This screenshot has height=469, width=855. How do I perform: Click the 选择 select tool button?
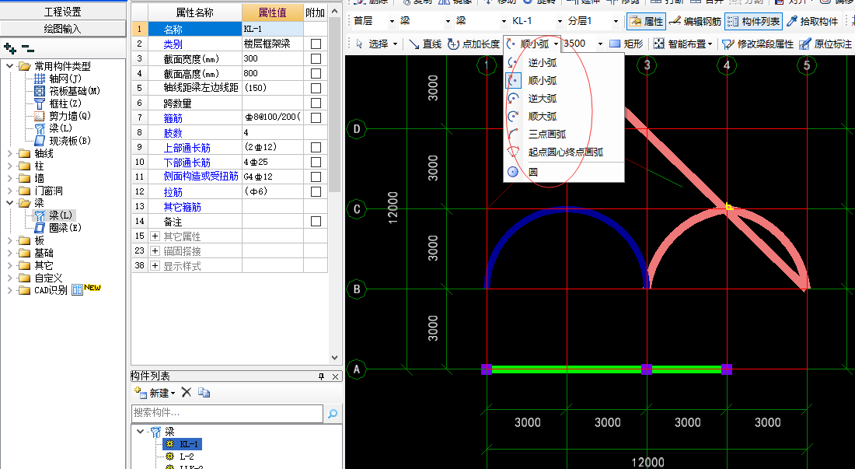tap(376, 44)
